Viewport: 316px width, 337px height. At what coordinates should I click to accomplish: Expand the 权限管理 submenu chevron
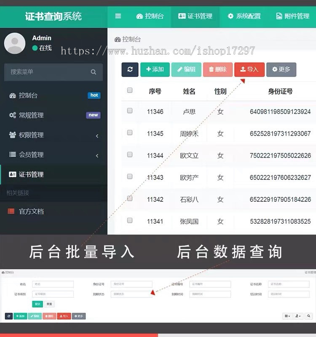(97, 136)
